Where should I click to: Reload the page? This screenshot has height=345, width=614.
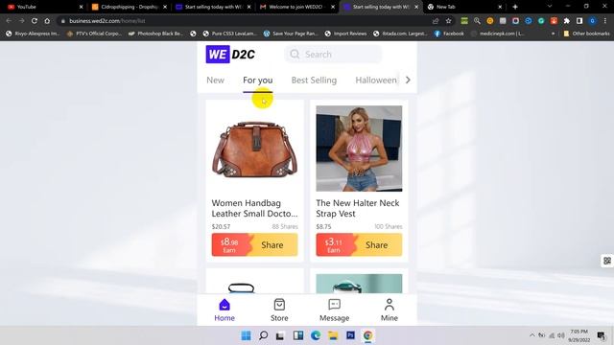[35, 21]
